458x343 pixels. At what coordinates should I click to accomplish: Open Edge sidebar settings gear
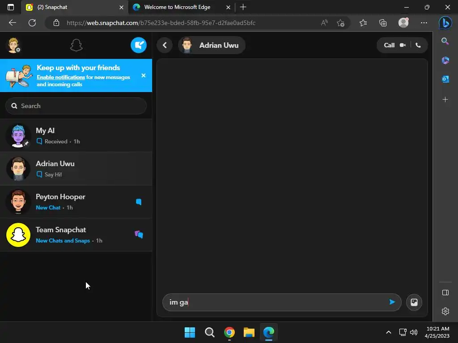[x=445, y=311]
